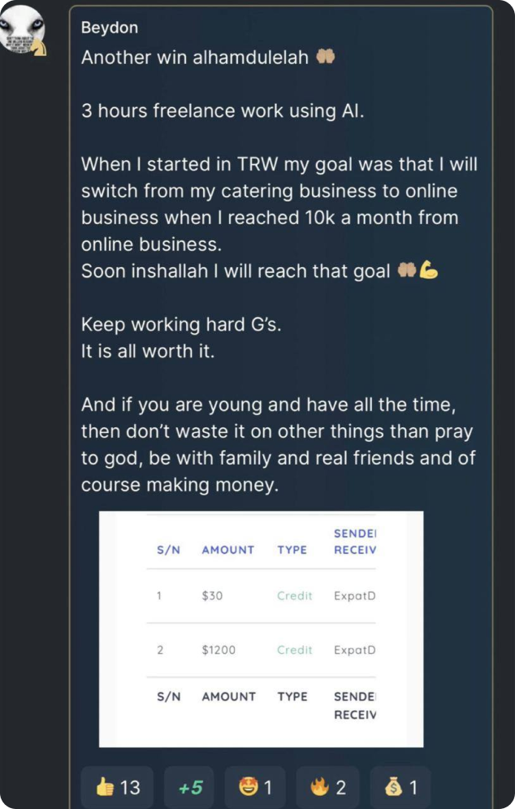This screenshot has width=515, height=809.
Task: Click the Credit label in the $30 row
Action: tap(294, 595)
